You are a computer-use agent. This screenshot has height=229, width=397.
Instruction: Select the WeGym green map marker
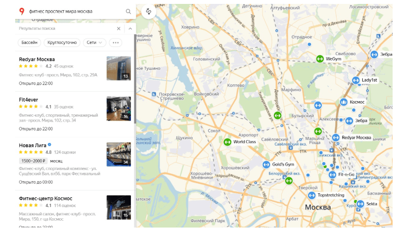click(320, 59)
